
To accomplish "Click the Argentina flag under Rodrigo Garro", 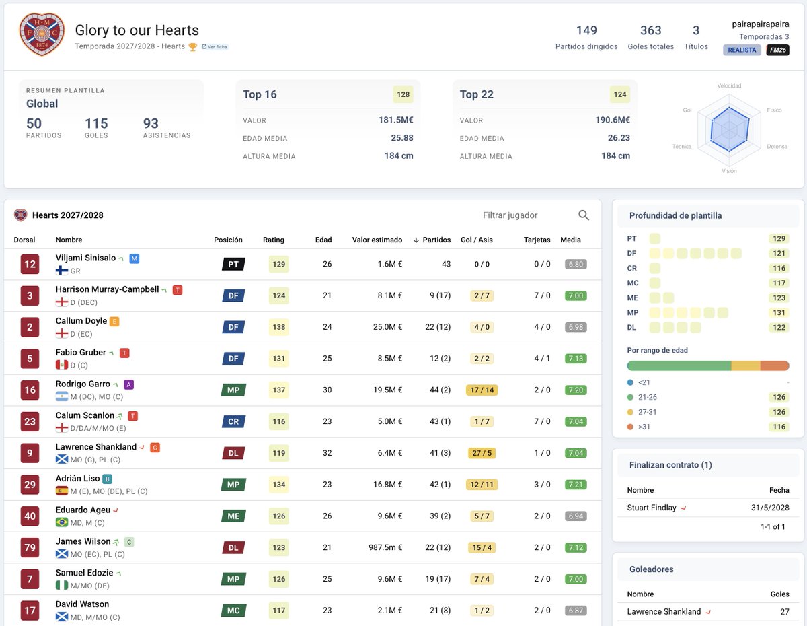I will (x=62, y=396).
